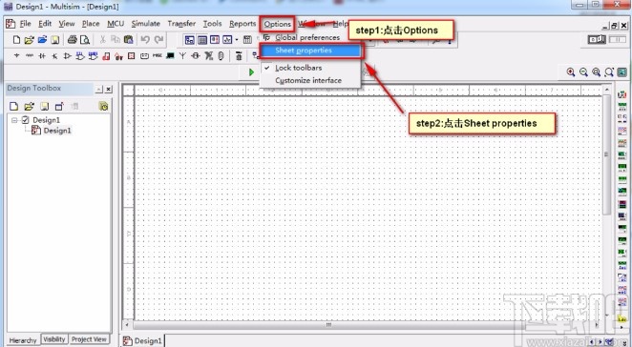The height and width of the screenshot is (347, 632).
Task: Click the Print icon in toolbar
Action: (x=73, y=39)
